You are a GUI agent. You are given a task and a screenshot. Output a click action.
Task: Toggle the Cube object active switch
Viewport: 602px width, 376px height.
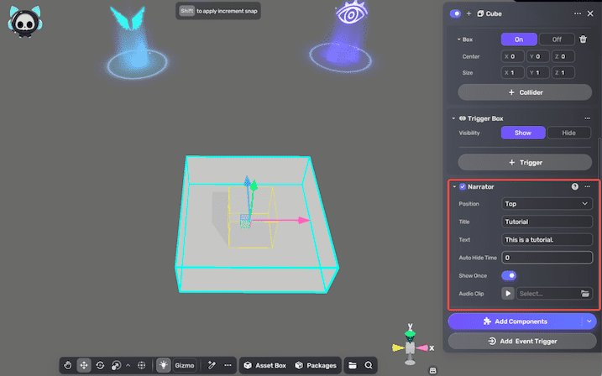coord(456,13)
